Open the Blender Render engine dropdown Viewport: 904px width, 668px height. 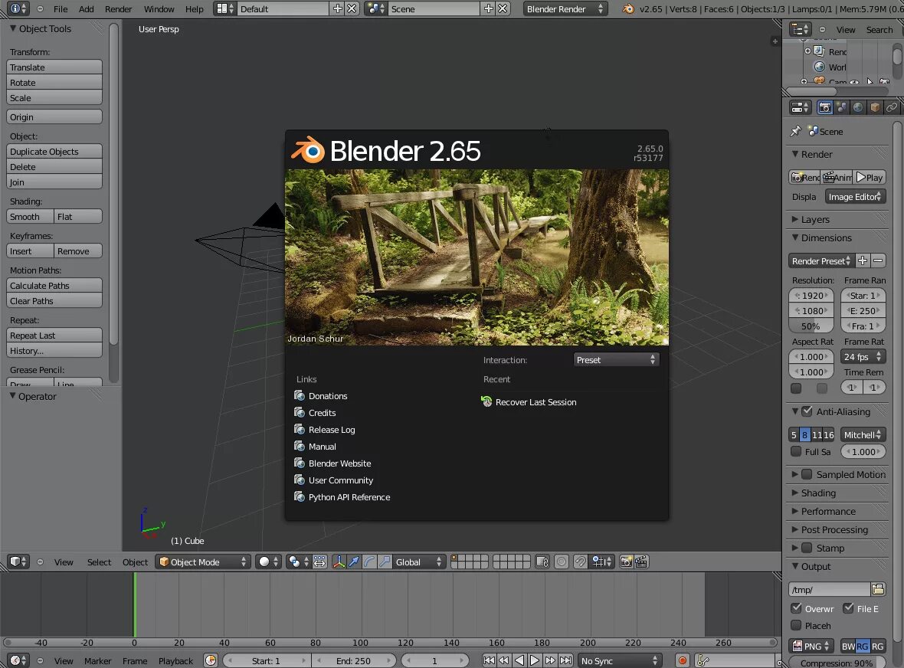tap(565, 8)
